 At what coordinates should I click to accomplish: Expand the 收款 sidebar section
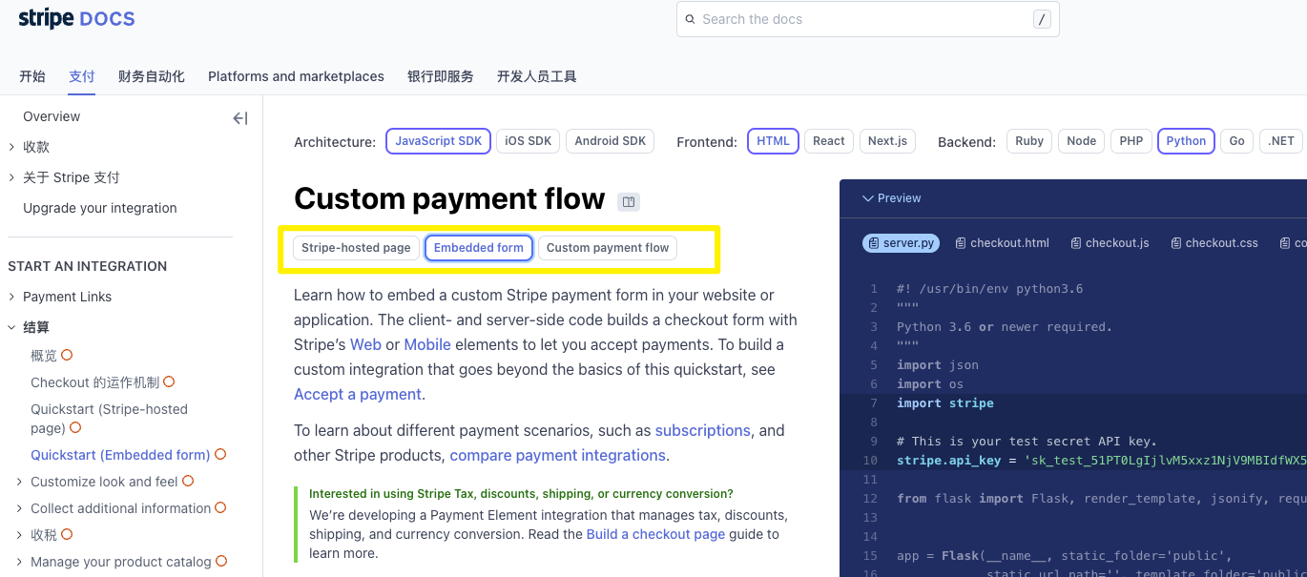click(11, 147)
